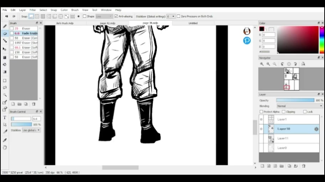Hide Layer1 via its visibility dot

[261, 119]
